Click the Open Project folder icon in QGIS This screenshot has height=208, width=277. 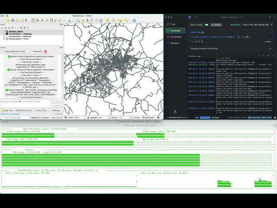pyautogui.click(x=8, y=20)
